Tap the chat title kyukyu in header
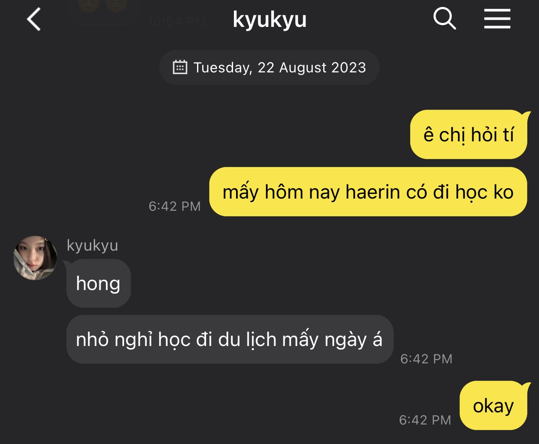 [x=269, y=20]
